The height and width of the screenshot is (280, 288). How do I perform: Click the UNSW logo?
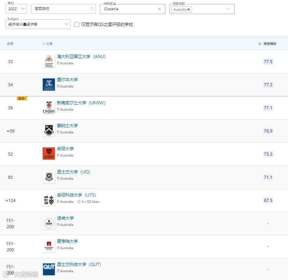(x=49, y=107)
